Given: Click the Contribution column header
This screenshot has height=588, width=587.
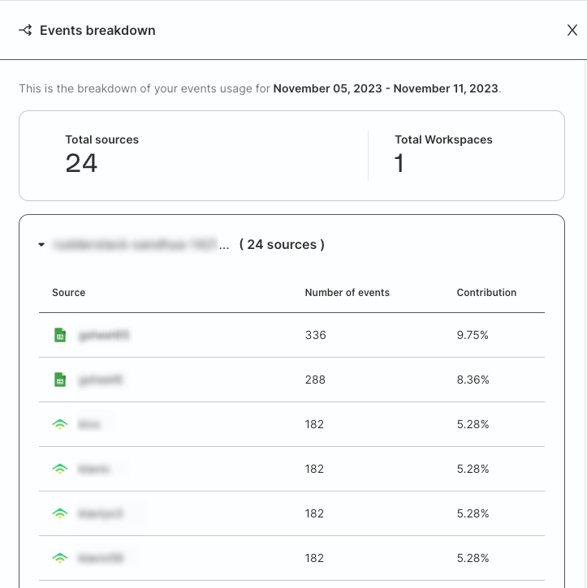Looking at the screenshot, I should click(x=486, y=293).
